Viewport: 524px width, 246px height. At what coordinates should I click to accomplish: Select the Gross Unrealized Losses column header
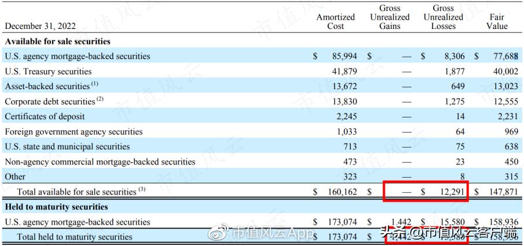click(443, 17)
